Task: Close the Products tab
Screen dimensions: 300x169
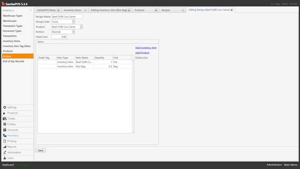Action: (156, 10)
